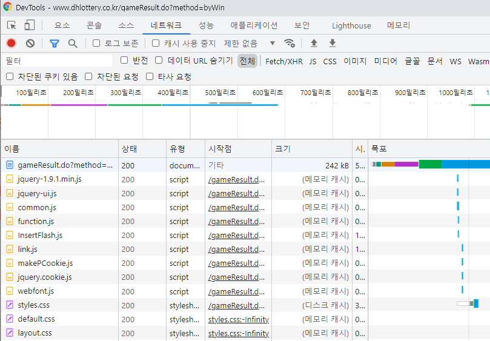Open styles.css:-Infinity initiator of layout.css

coord(239,334)
